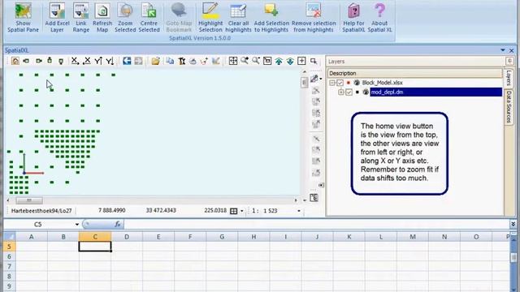Click the blue back arrow toolbar icon
The height and width of the screenshot is (292, 520).
point(127,61)
